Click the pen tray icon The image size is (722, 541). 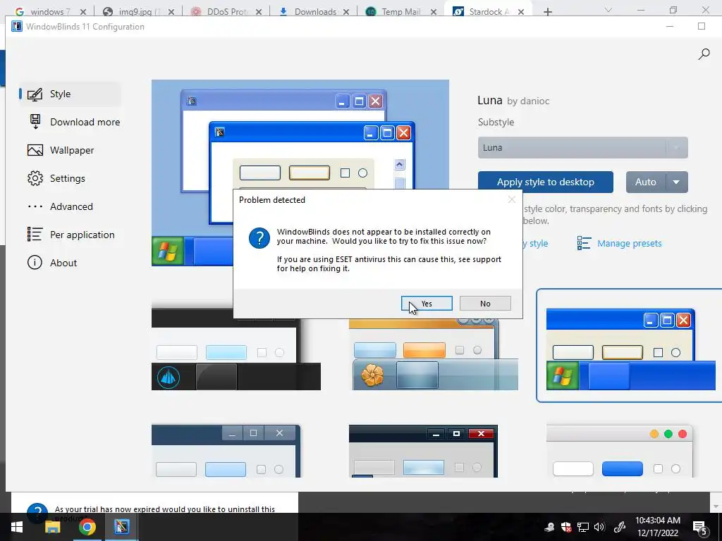pos(620,527)
